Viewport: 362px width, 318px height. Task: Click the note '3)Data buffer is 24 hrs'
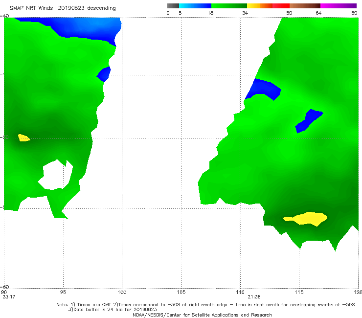point(113,310)
